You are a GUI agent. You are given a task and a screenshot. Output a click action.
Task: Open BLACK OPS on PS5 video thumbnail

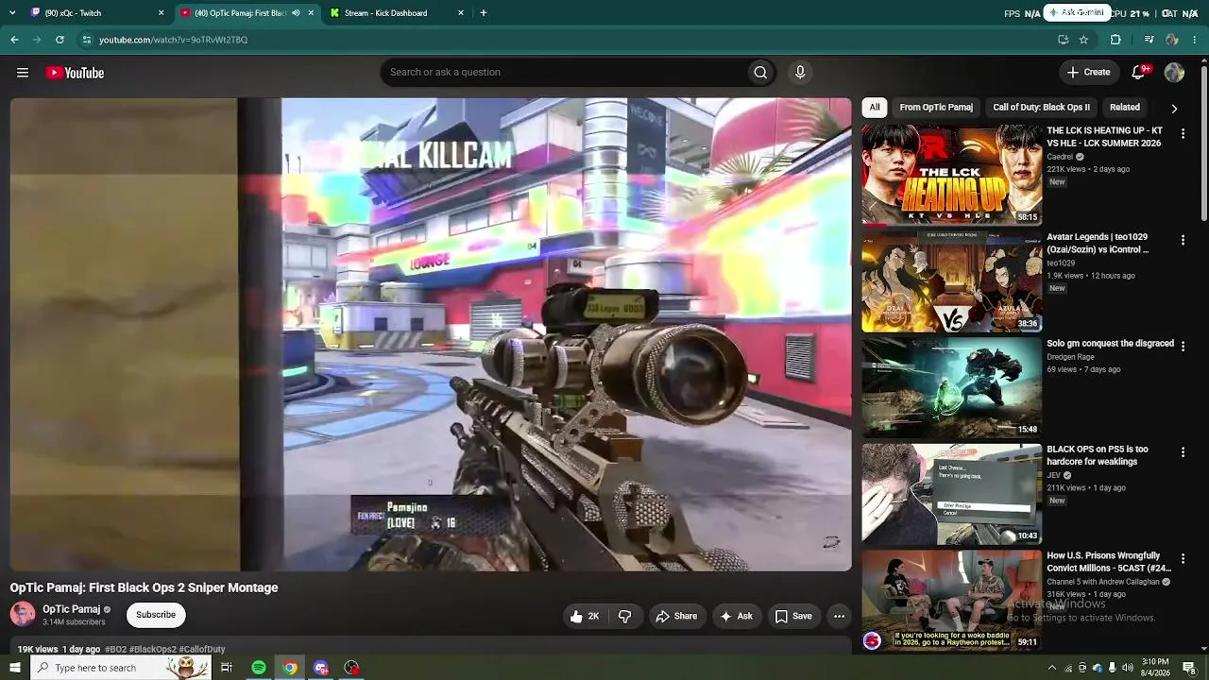pyautogui.click(x=952, y=494)
